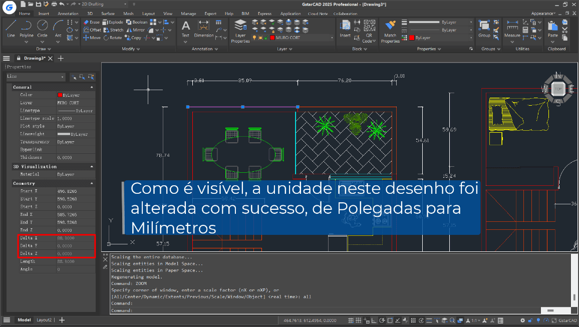Image resolution: width=579 pixels, height=327 pixels.
Task: Switch to the Layout2 tab
Action: click(44, 320)
